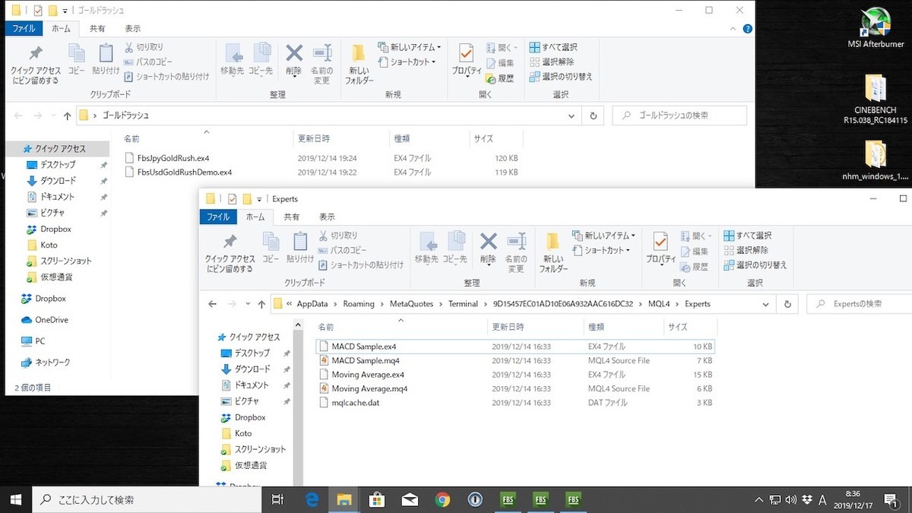Click すべて選択 in ゴールドラッシュ window
Image resolution: width=912 pixels, height=513 pixels.
click(553, 47)
